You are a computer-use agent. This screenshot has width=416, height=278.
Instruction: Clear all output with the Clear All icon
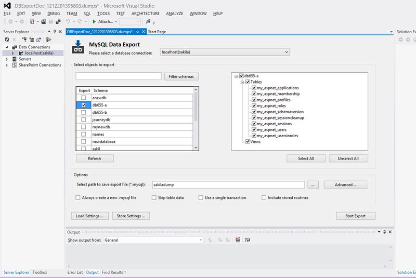[x=238, y=240]
